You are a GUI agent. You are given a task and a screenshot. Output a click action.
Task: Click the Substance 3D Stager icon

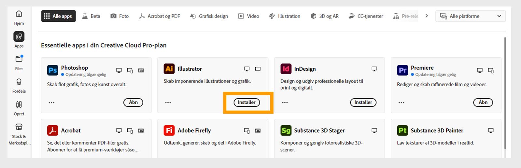pyautogui.click(x=286, y=130)
